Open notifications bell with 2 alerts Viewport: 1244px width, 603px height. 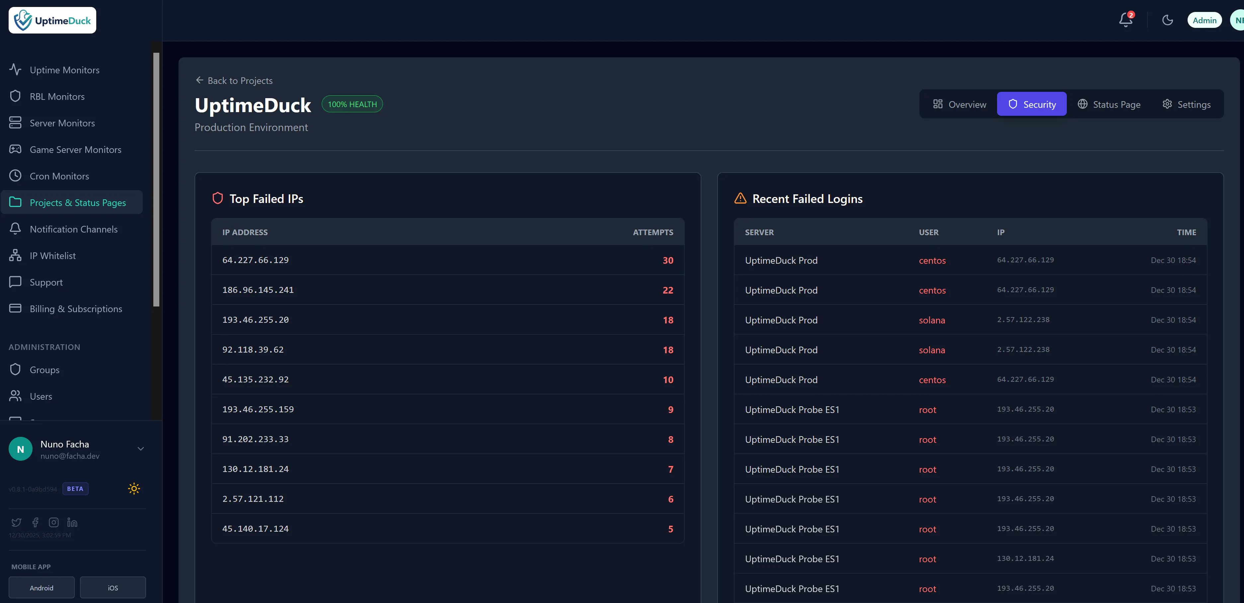(x=1126, y=20)
